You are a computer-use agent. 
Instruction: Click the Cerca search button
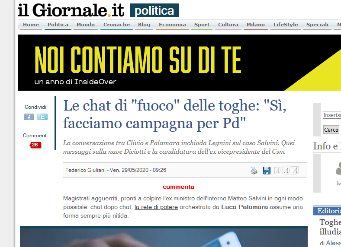331,130
